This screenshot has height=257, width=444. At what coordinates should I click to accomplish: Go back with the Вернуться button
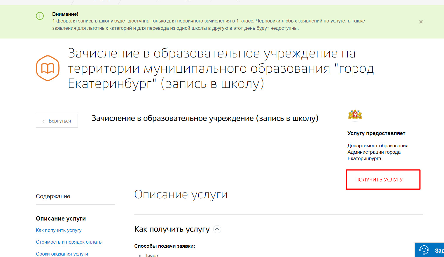coord(57,121)
